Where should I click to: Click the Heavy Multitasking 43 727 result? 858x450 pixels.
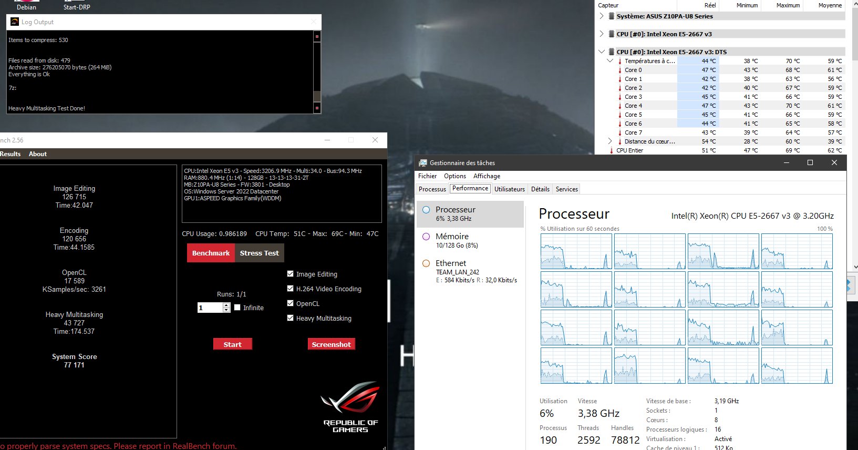pyautogui.click(x=74, y=323)
